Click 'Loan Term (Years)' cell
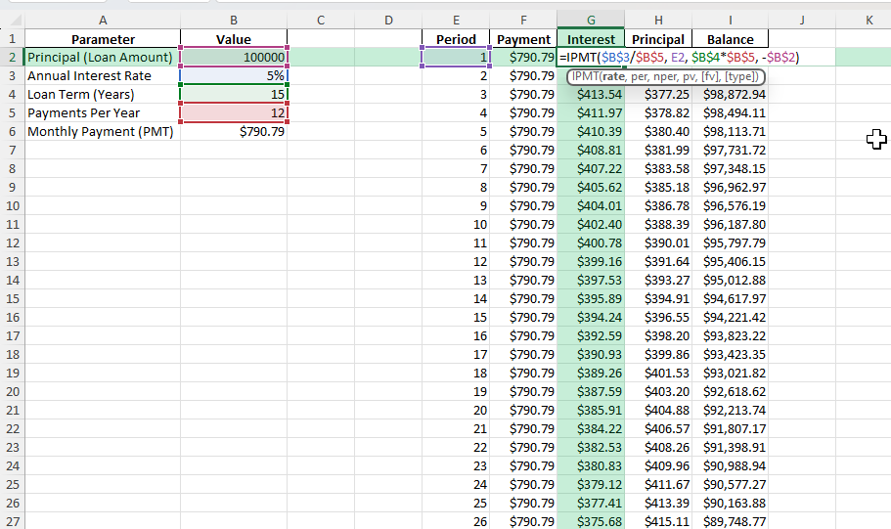The width and height of the screenshot is (891, 529). (103, 94)
